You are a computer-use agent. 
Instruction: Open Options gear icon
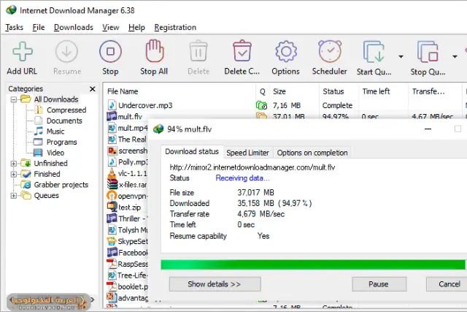(286, 52)
